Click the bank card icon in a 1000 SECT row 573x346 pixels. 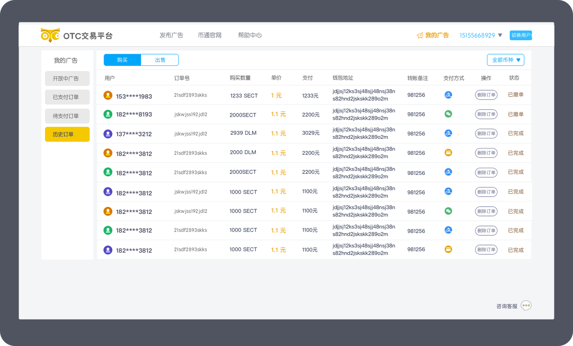[x=448, y=250]
